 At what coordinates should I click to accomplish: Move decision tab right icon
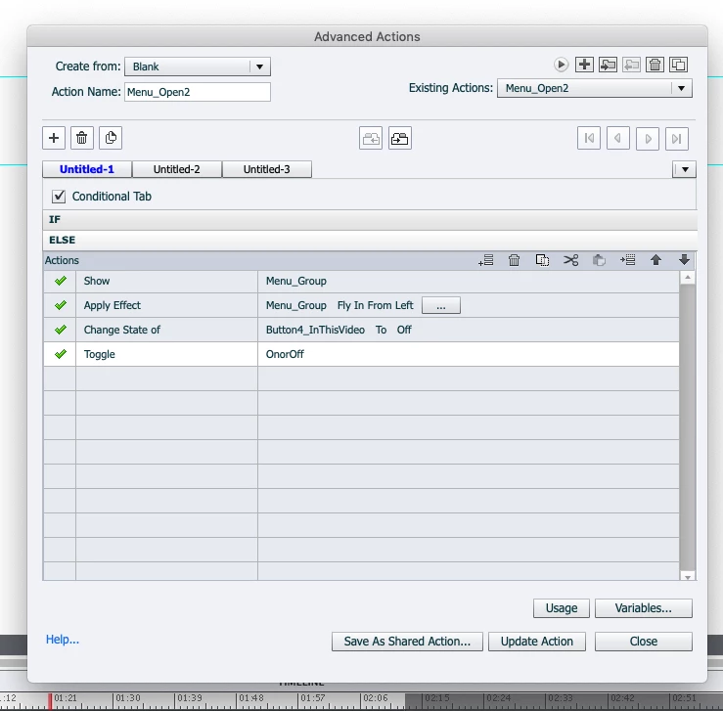pos(400,138)
